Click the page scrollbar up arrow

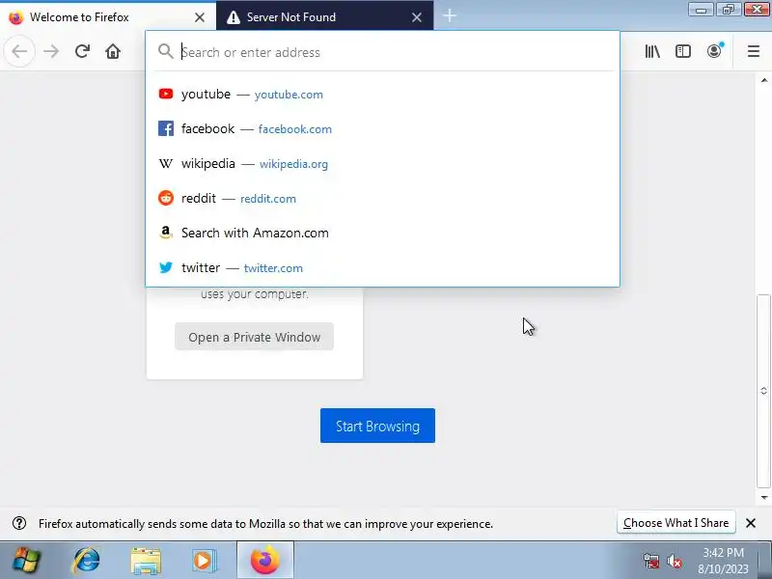(x=764, y=80)
